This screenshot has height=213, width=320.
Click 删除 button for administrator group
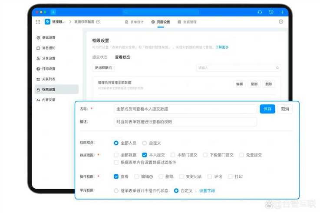point(269,84)
